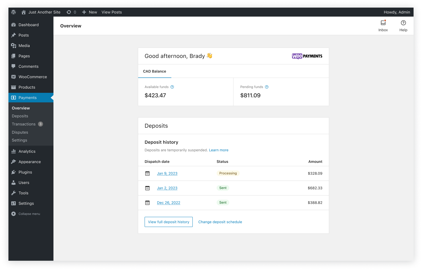Click the WooPayments logo
The height and width of the screenshot is (270, 422).
307,56
